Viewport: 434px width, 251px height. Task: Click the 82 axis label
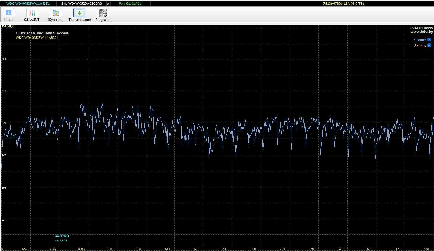point(3,220)
